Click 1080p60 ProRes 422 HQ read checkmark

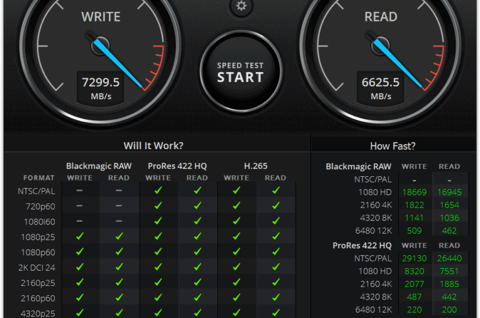(x=198, y=251)
